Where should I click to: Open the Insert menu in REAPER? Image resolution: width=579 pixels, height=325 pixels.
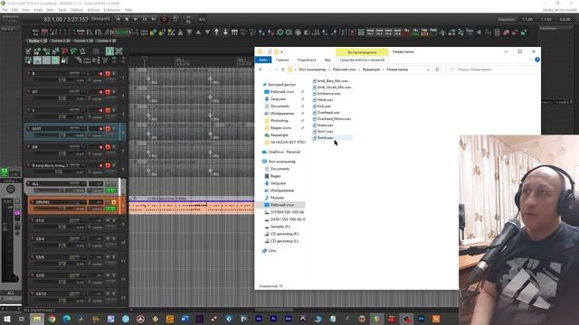(x=38, y=10)
